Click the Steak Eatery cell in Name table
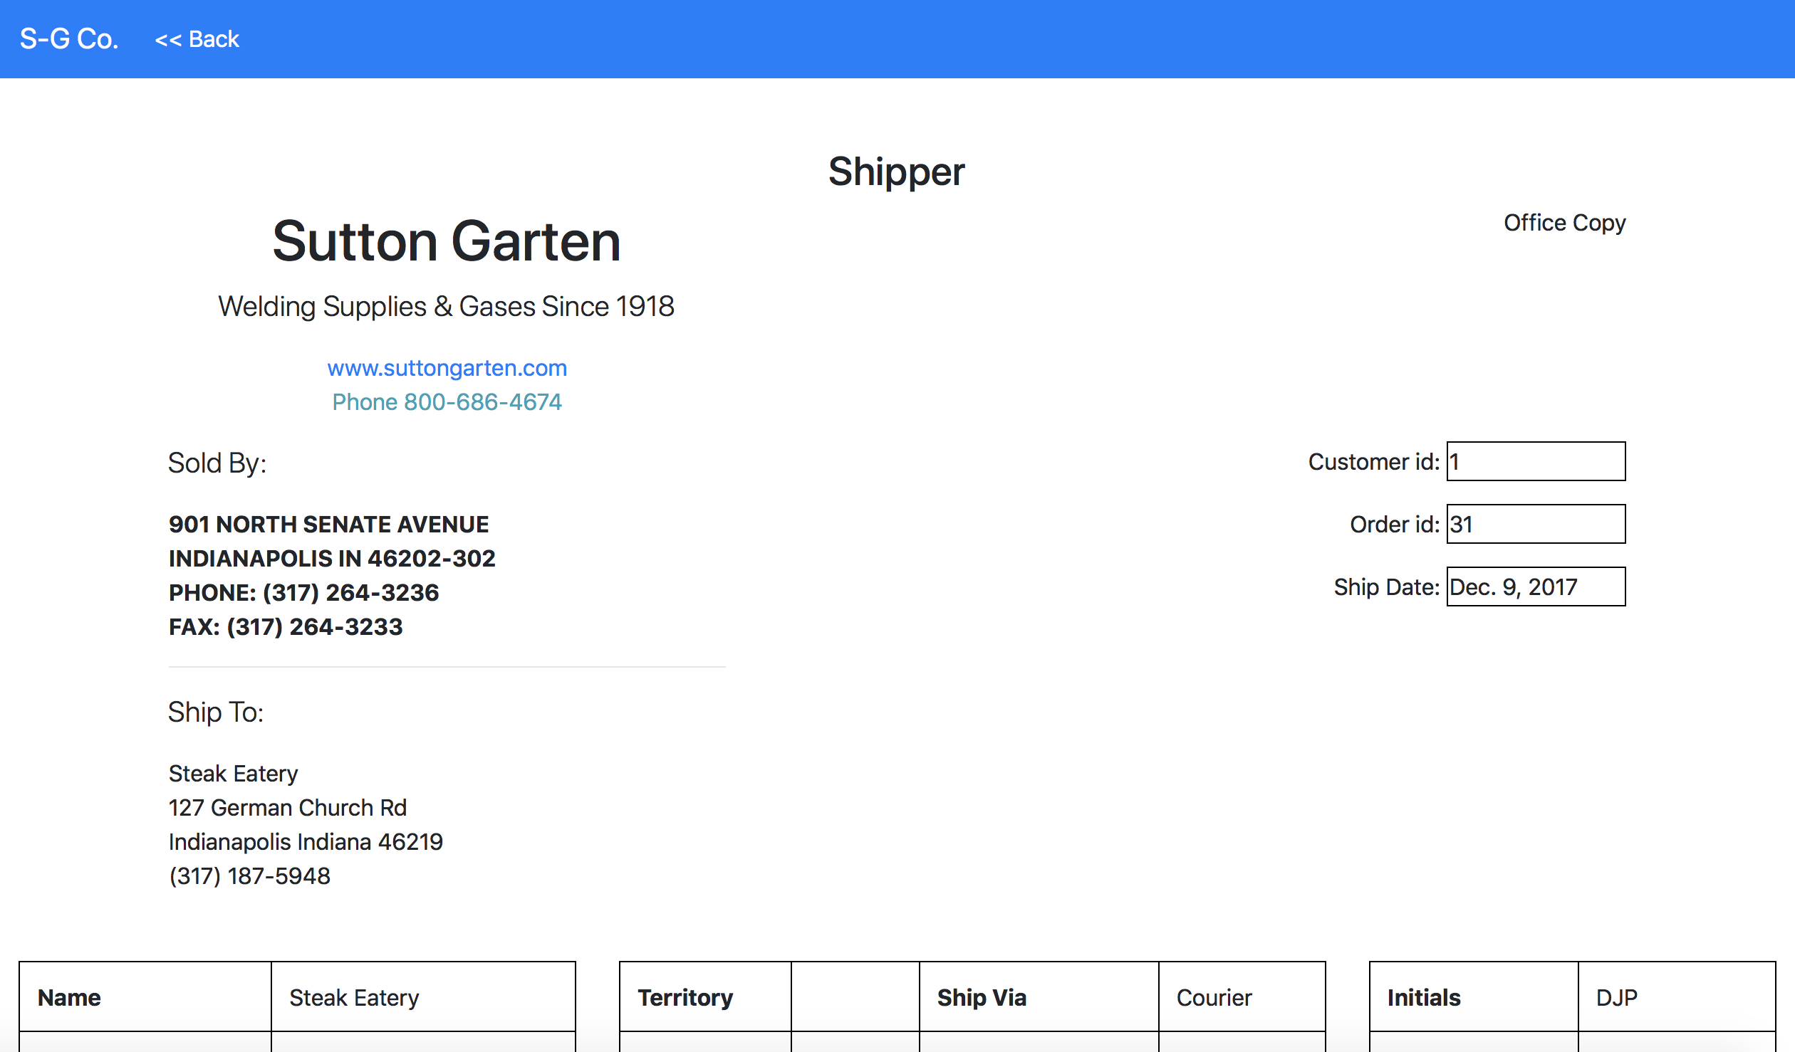The height and width of the screenshot is (1052, 1795). [423, 998]
